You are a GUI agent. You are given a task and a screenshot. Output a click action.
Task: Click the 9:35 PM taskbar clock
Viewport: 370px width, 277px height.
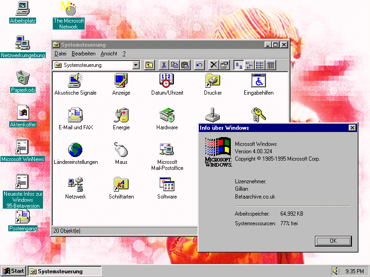pyautogui.click(x=354, y=271)
